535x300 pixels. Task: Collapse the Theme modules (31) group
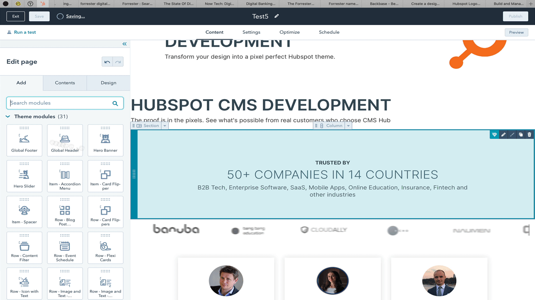(8, 117)
